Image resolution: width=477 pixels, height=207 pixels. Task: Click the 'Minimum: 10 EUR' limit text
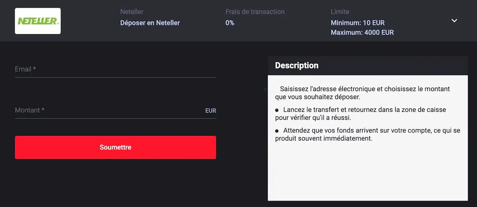click(x=358, y=23)
